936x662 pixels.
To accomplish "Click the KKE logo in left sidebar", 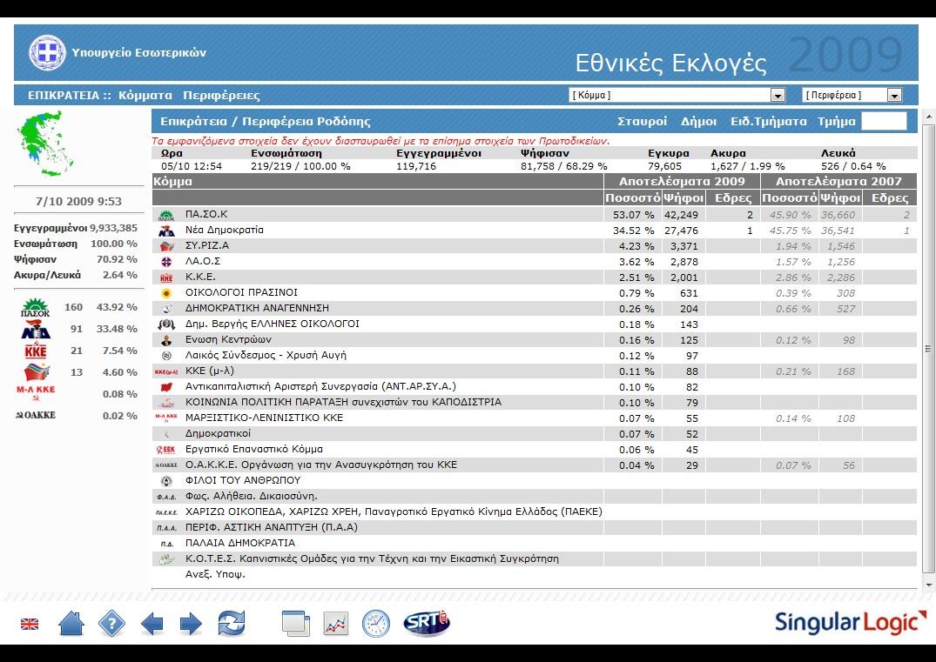I will coord(36,351).
